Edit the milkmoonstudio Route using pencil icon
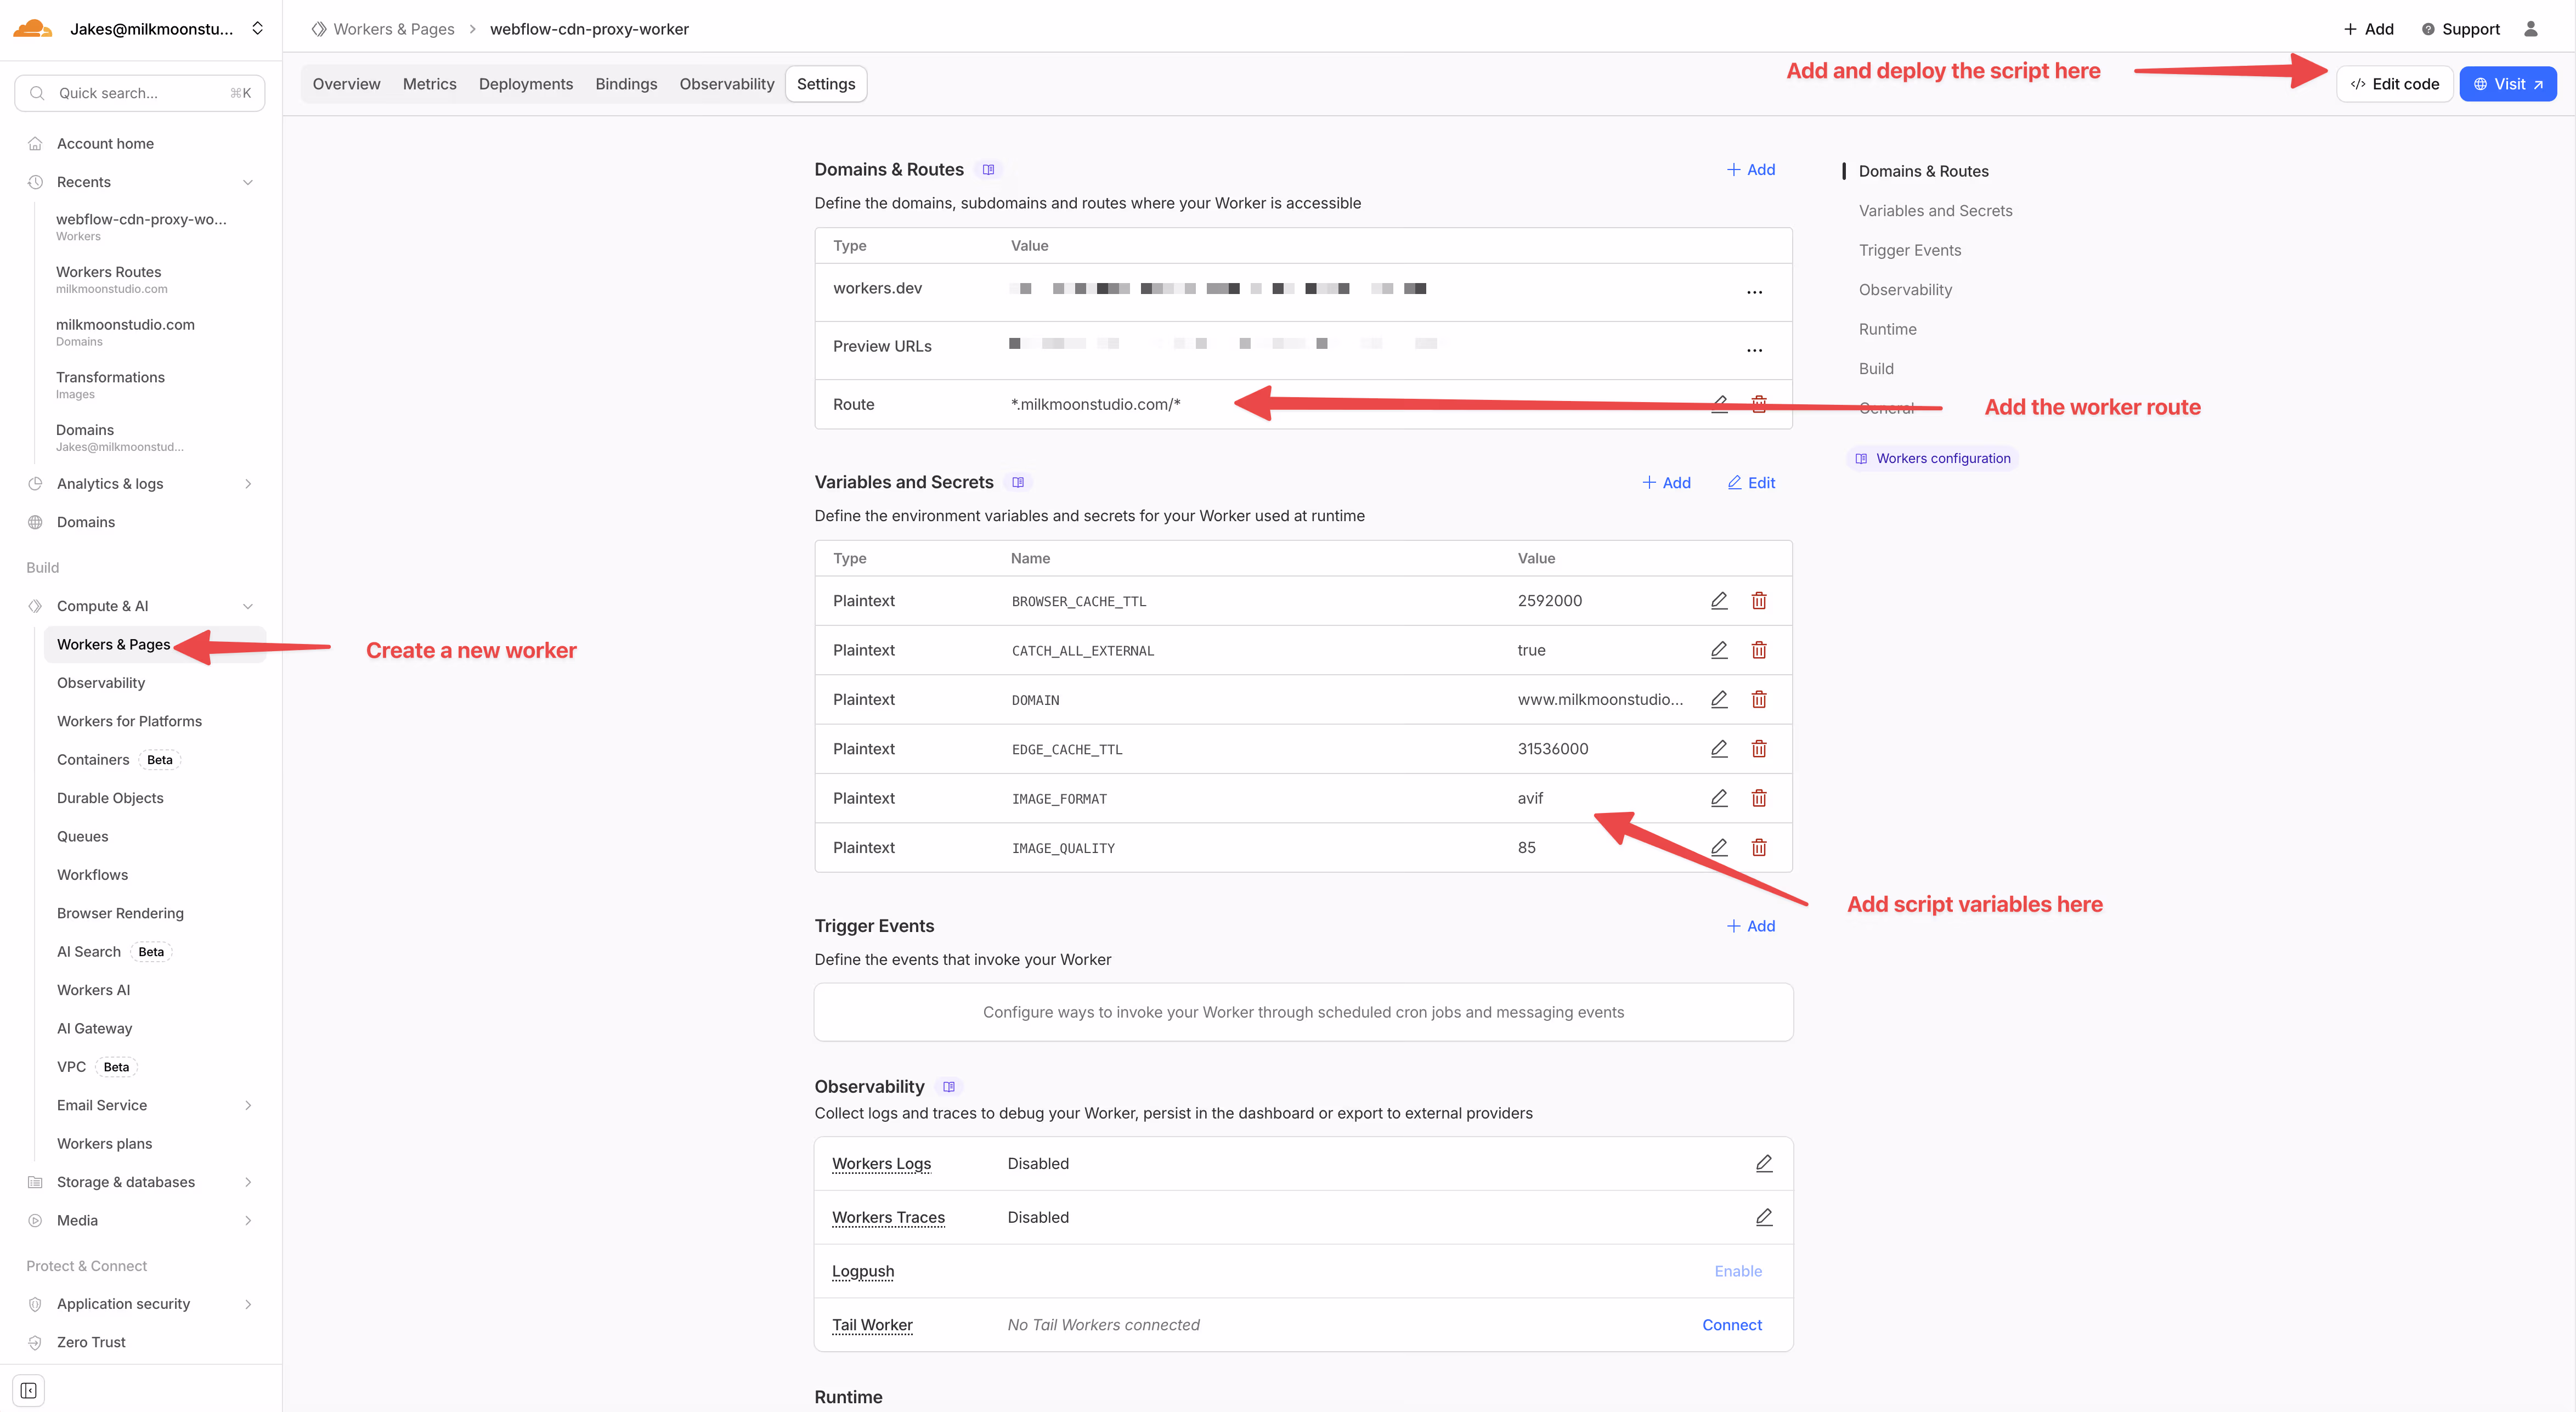 (1719, 404)
